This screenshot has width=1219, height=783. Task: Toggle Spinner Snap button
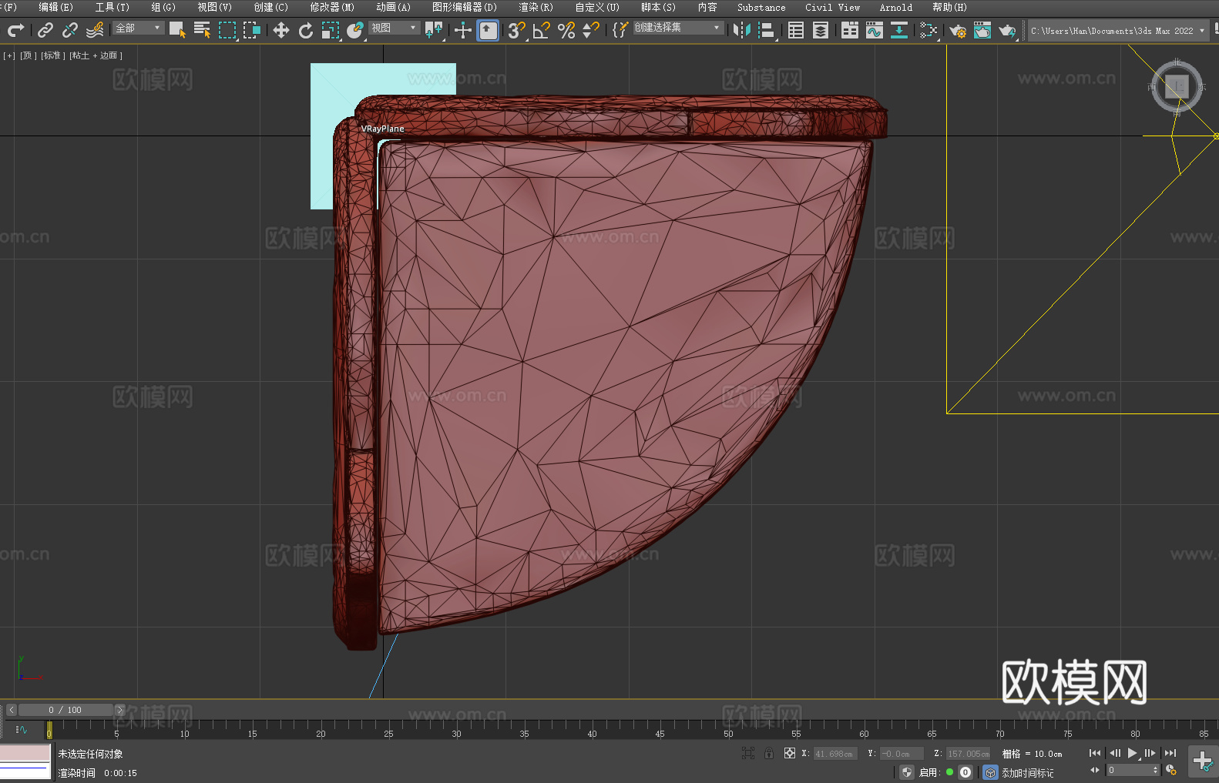tap(591, 30)
